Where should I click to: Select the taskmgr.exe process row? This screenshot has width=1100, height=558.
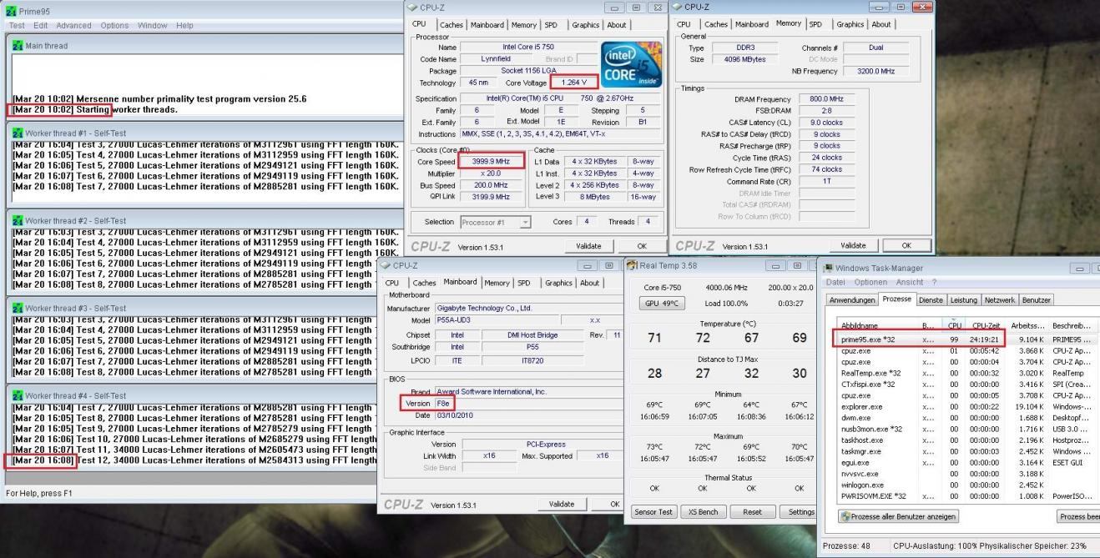[x=966, y=451]
